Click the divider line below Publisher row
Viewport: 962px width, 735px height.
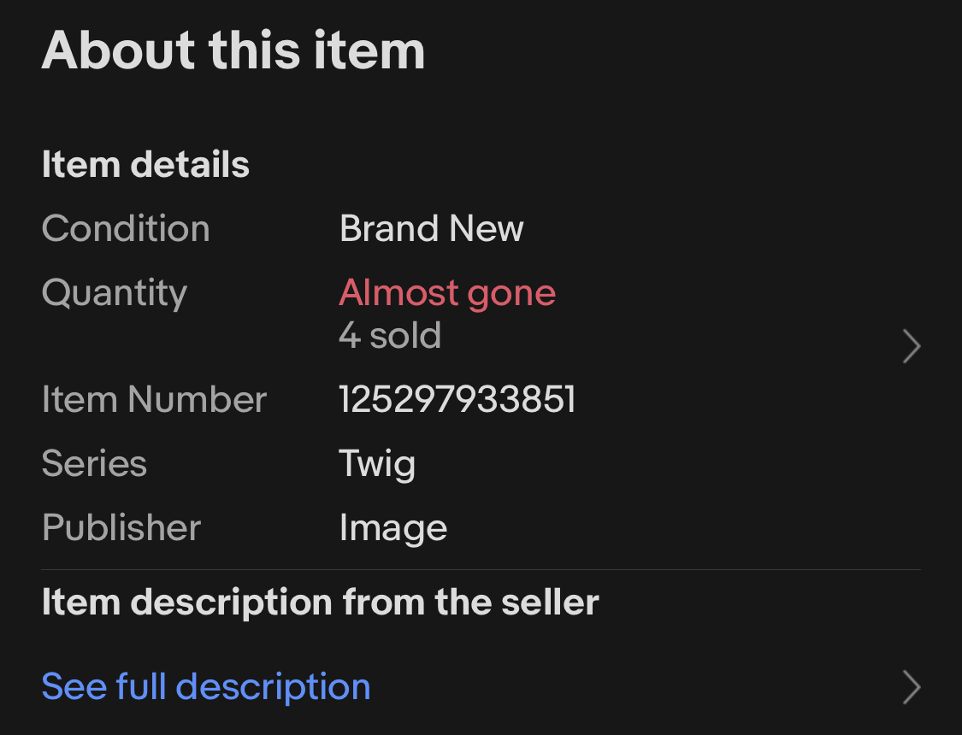tap(481, 569)
